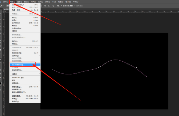This screenshot has width=179, height=116.
Task: Click the rightmost anchor point on the path
Action: (x=147, y=77)
